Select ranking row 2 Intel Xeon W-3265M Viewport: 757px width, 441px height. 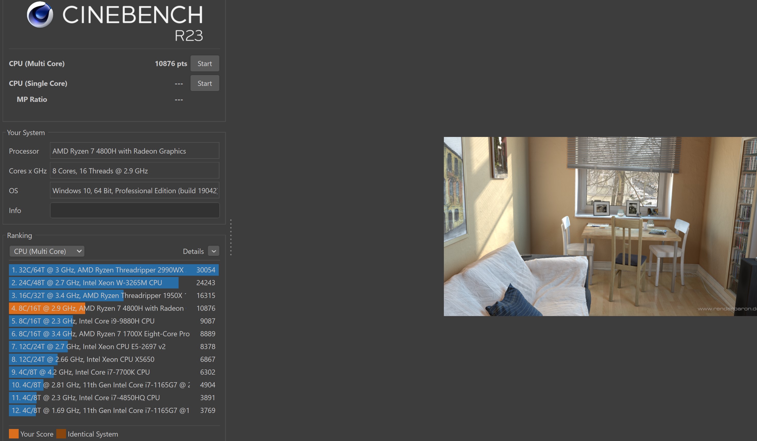tap(114, 283)
